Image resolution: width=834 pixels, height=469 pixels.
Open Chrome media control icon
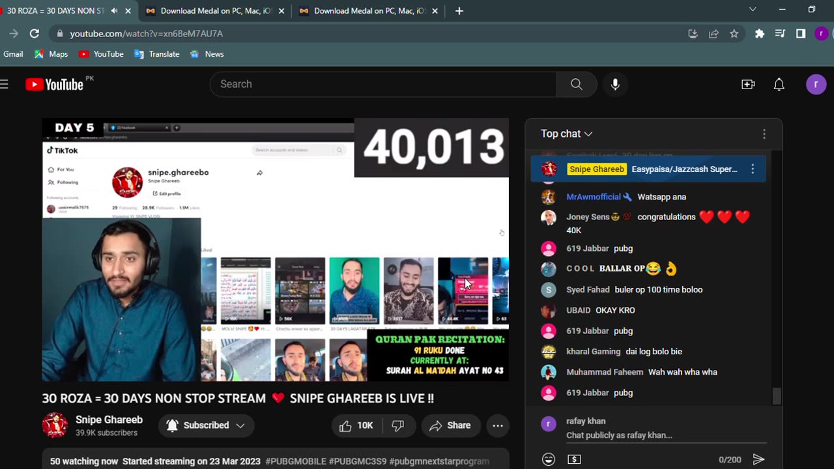[780, 33]
